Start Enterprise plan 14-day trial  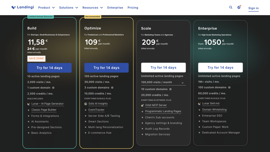220,67
